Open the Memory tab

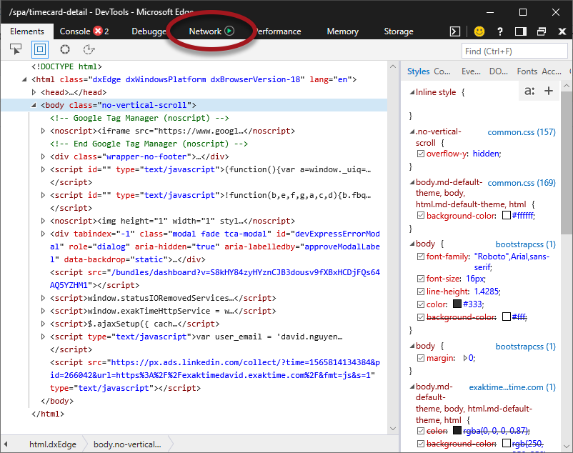[342, 31]
